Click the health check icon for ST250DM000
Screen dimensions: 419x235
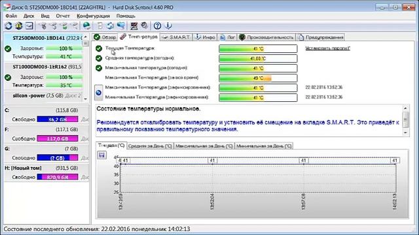pyautogui.click(x=8, y=49)
